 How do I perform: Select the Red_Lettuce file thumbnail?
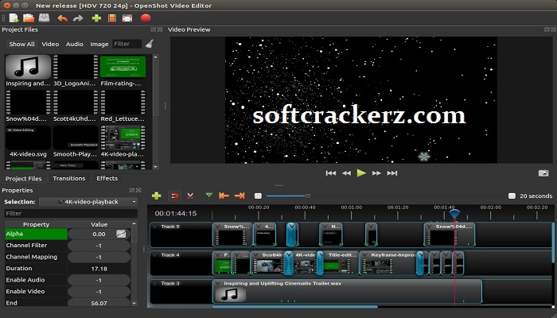point(123,103)
